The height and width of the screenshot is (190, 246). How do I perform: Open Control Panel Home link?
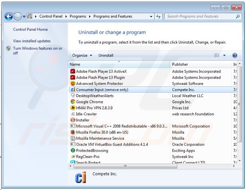click(30, 30)
